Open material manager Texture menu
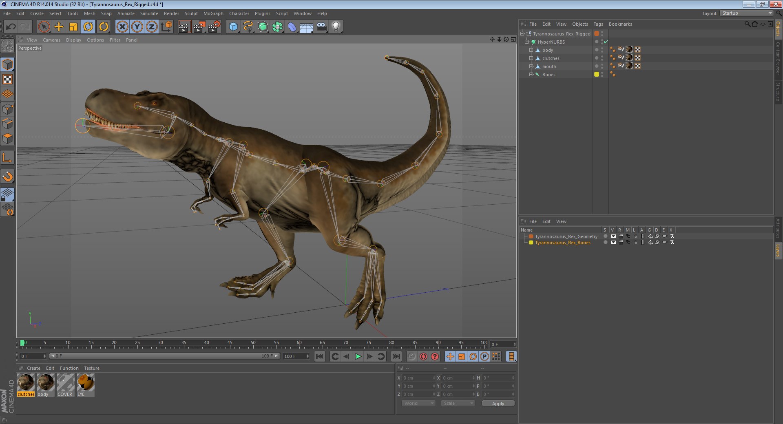The width and height of the screenshot is (783, 424). [92, 368]
